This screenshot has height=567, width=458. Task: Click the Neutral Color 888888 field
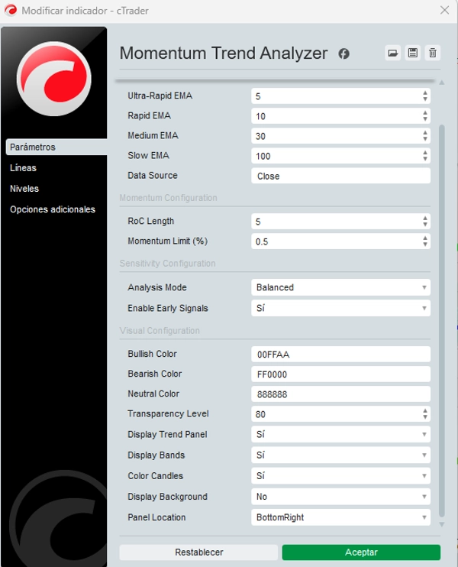[x=340, y=394]
